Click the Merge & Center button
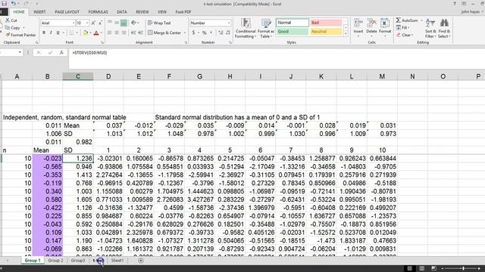 pyautogui.click(x=164, y=32)
